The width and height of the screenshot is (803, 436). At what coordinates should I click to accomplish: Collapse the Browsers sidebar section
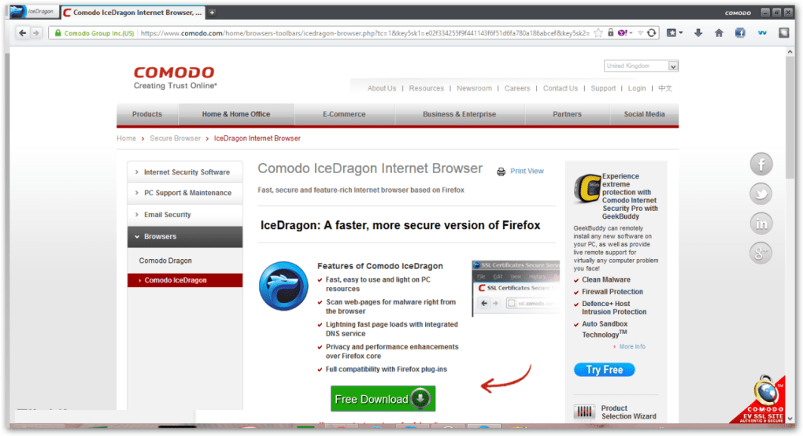click(185, 237)
